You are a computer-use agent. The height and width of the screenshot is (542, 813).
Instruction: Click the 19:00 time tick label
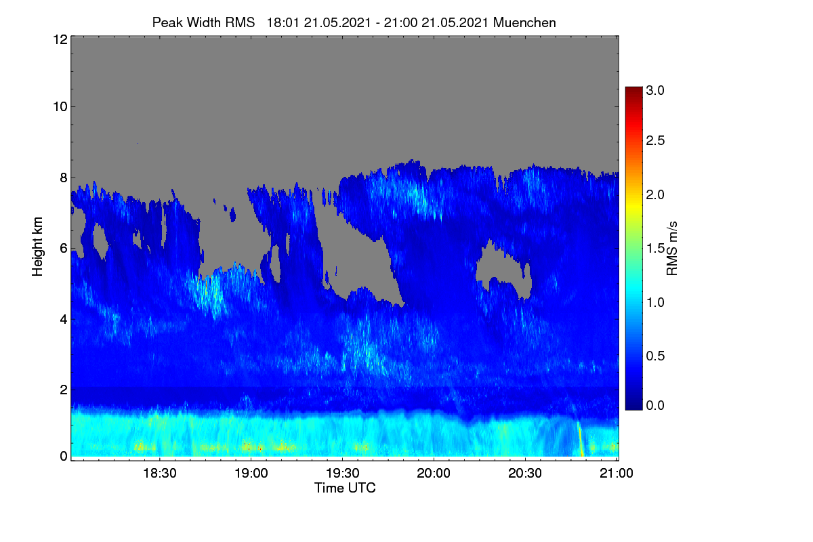tap(251, 474)
